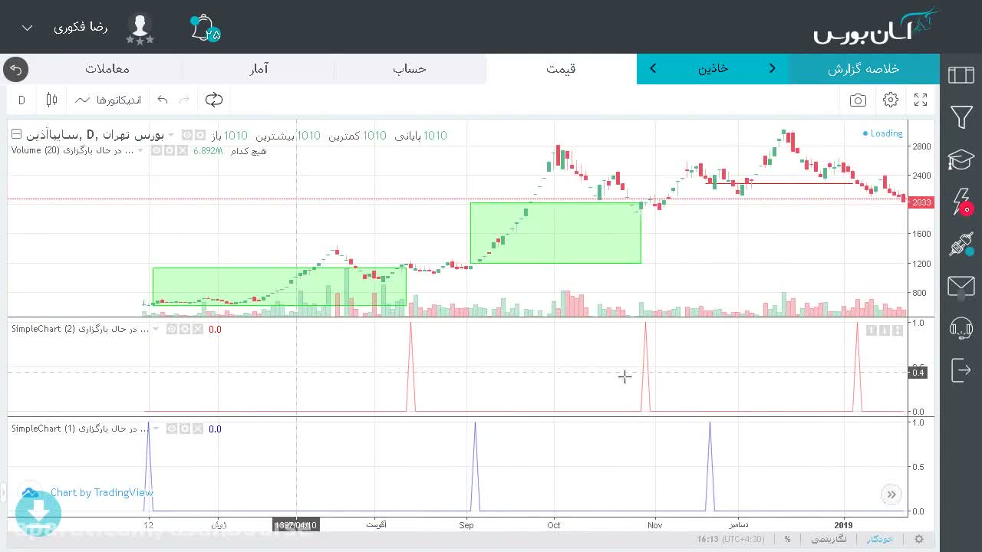
Task: Click Chart by TradingView link
Action: 102,492
